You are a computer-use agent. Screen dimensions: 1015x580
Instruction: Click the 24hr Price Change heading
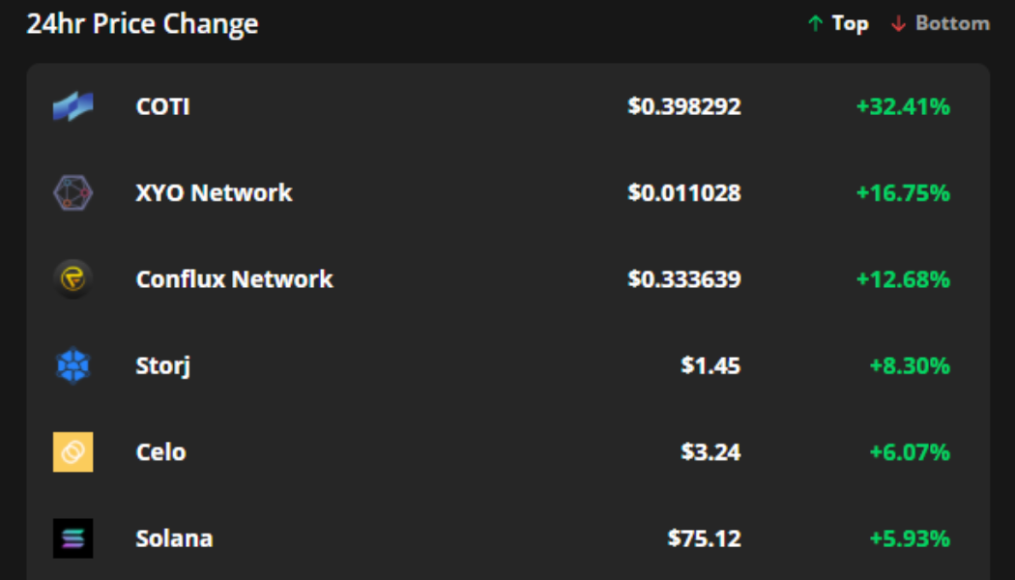pos(142,24)
